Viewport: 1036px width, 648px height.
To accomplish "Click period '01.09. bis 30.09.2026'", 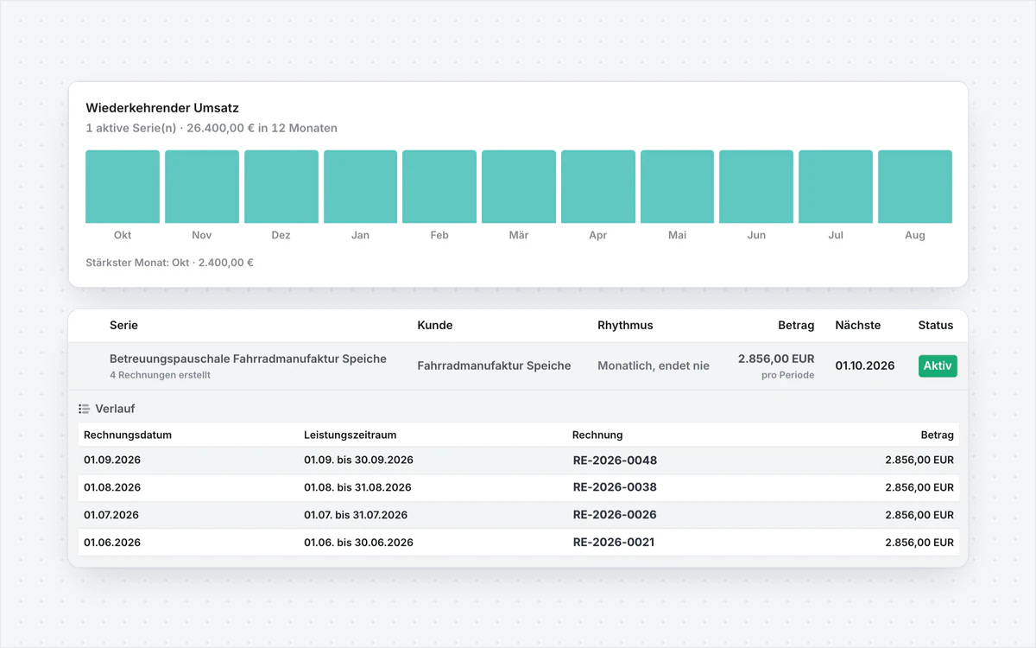I will pos(358,460).
